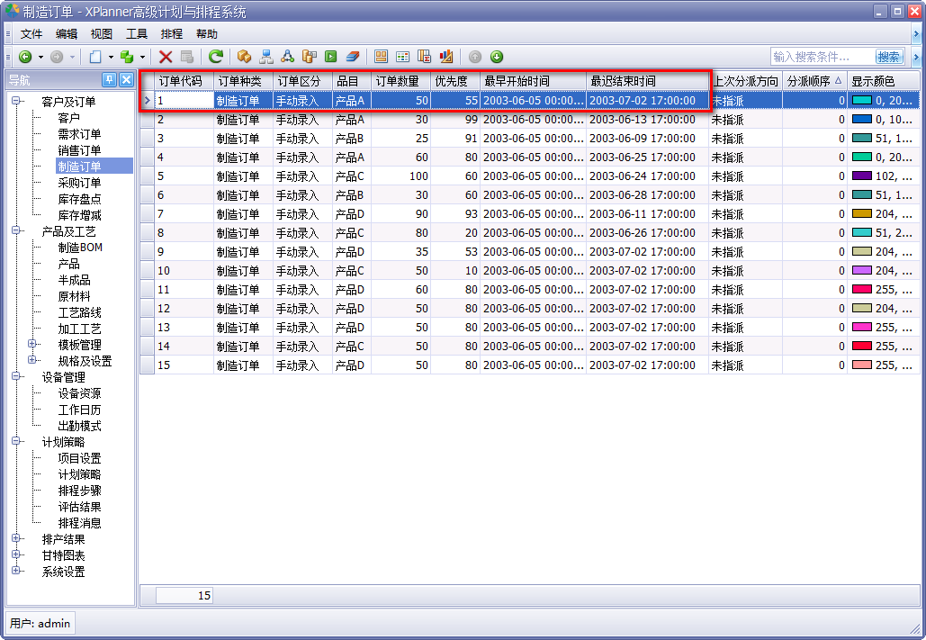Open the 排程 menu
This screenshot has height=640, width=926.
tap(172, 34)
